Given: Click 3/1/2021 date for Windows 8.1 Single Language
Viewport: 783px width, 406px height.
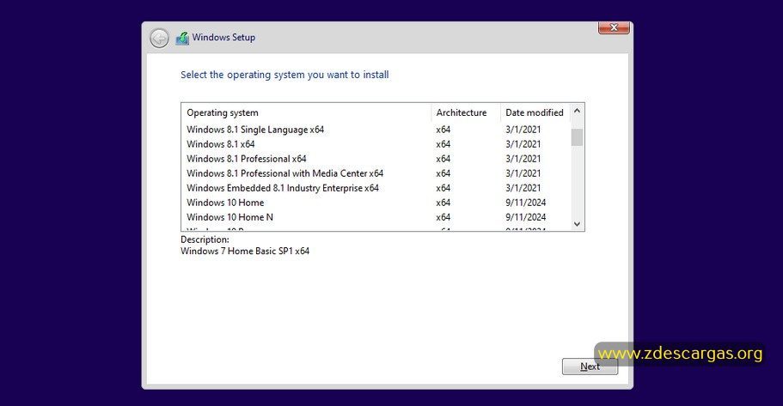Looking at the screenshot, I should (x=523, y=130).
